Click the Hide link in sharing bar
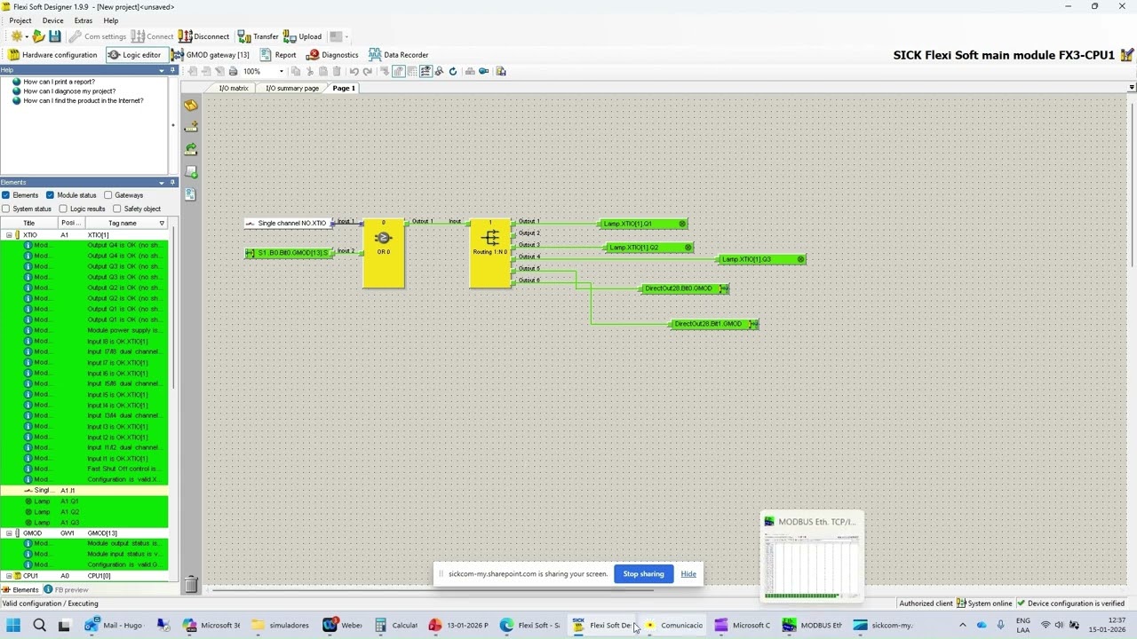 (688, 573)
